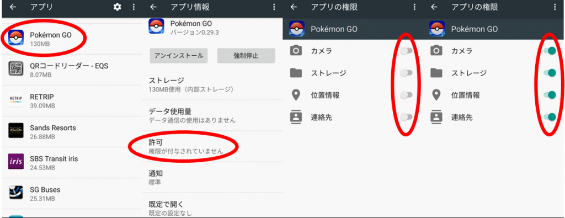Tap contacts icon beside disabled 連絡先 permission
This screenshot has width=565, height=218.
tap(296, 118)
